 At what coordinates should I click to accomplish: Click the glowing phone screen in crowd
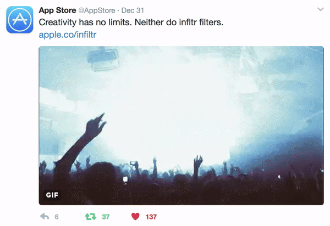[125, 179]
